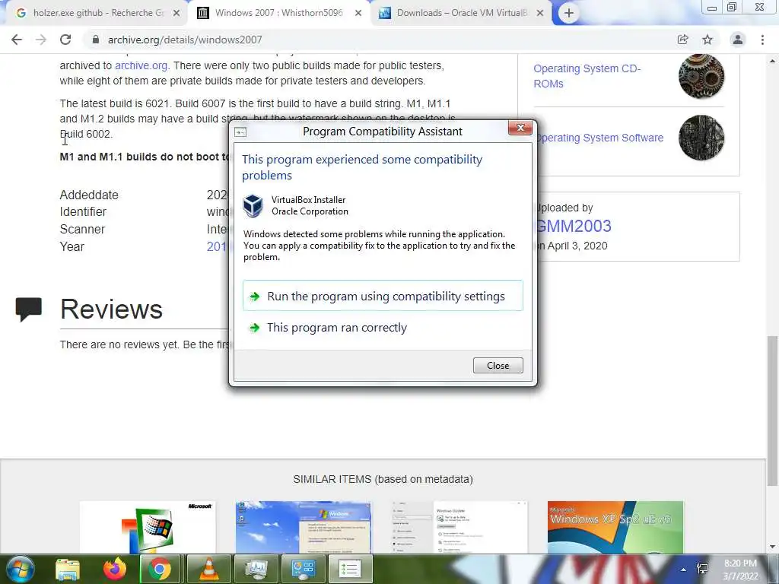Open the Microsoft Windows logo similar item thumbnail
This screenshot has height=584, width=779.
tap(148, 527)
